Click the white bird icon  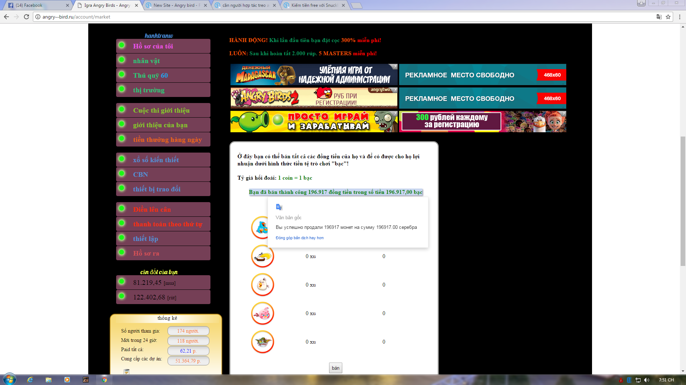click(x=263, y=285)
